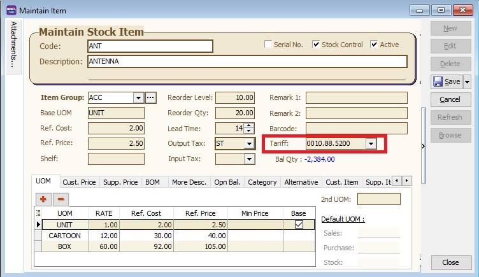Viewport: 479px width, 277px height.
Task: Click the Reorder Qty field
Action: coord(234,113)
